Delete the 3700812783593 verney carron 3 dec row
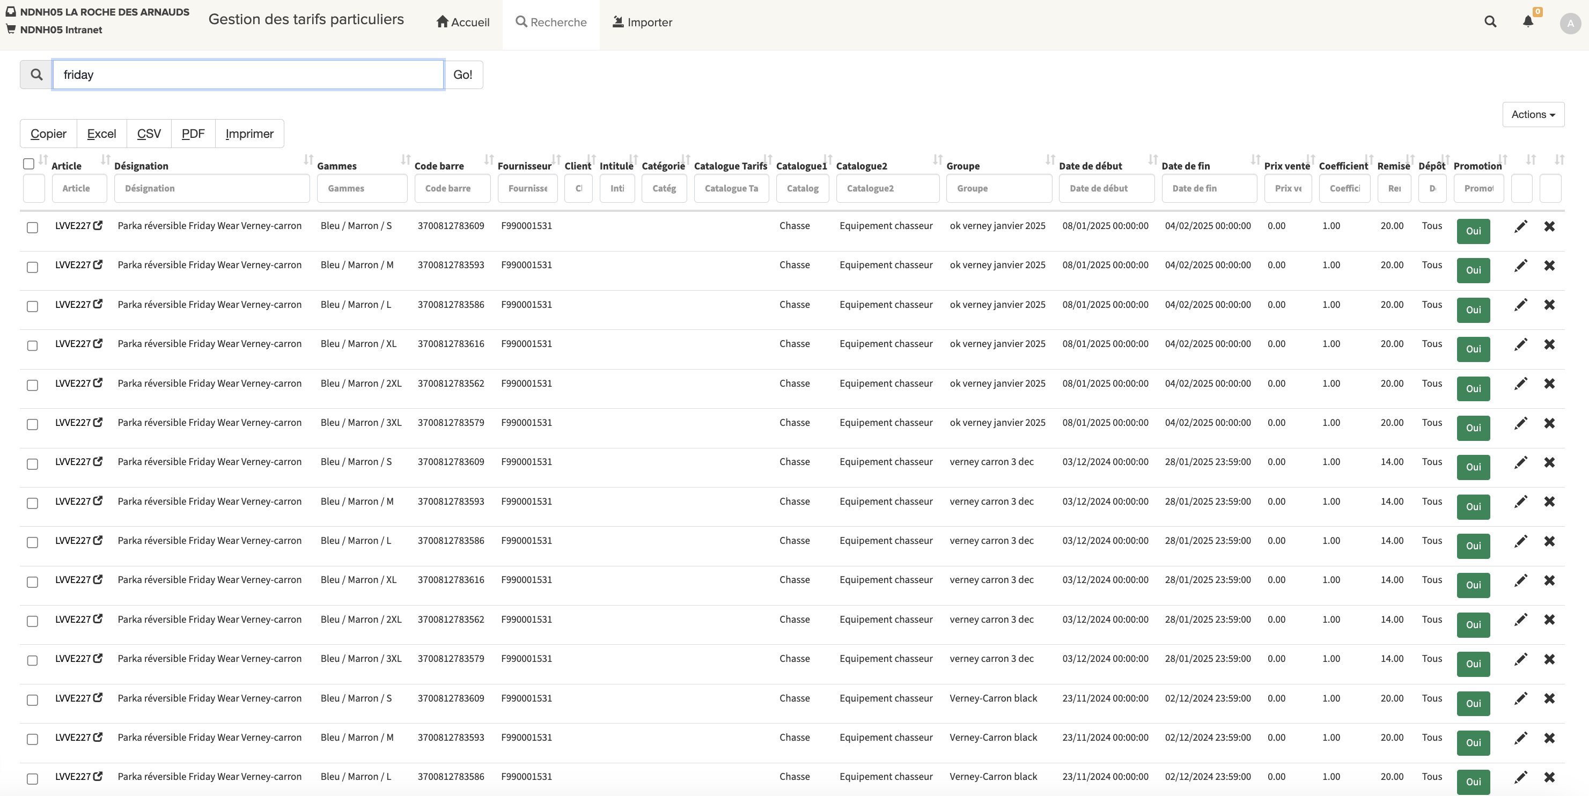The width and height of the screenshot is (1589, 796). [1549, 502]
